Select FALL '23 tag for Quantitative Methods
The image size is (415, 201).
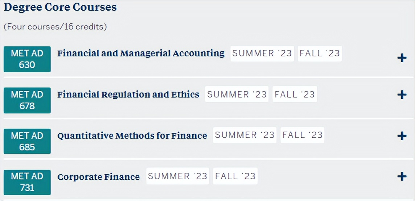302,135
